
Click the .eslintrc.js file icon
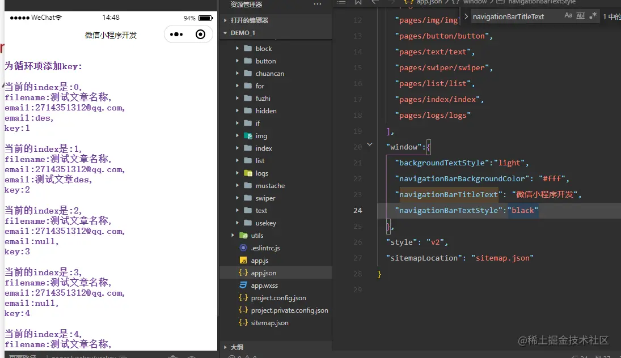click(x=243, y=248)
